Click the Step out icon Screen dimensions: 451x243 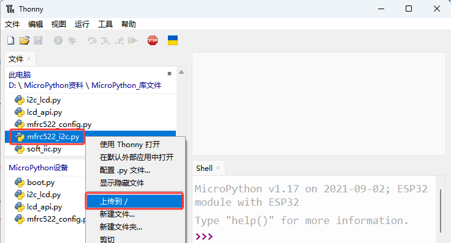tap(119, 41)
